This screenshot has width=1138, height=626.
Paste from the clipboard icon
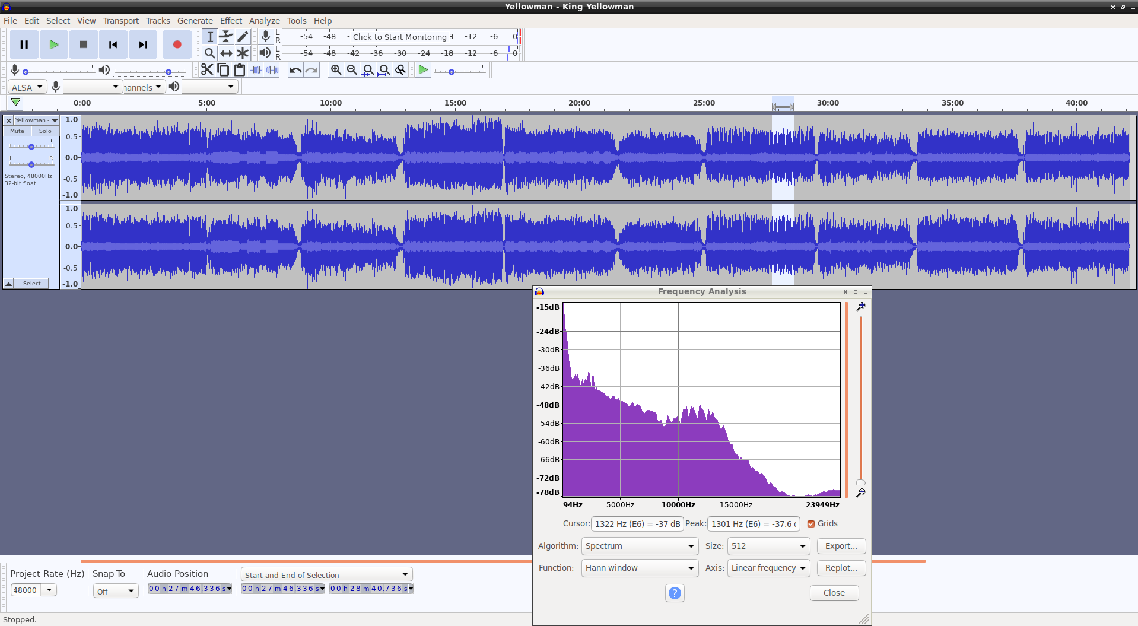pos(240,70)
